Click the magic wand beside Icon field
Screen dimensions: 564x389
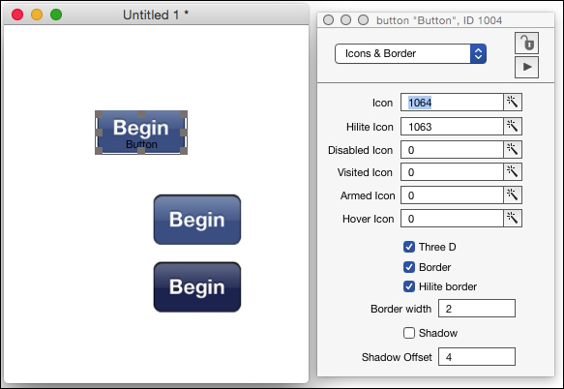coord(512,103)
